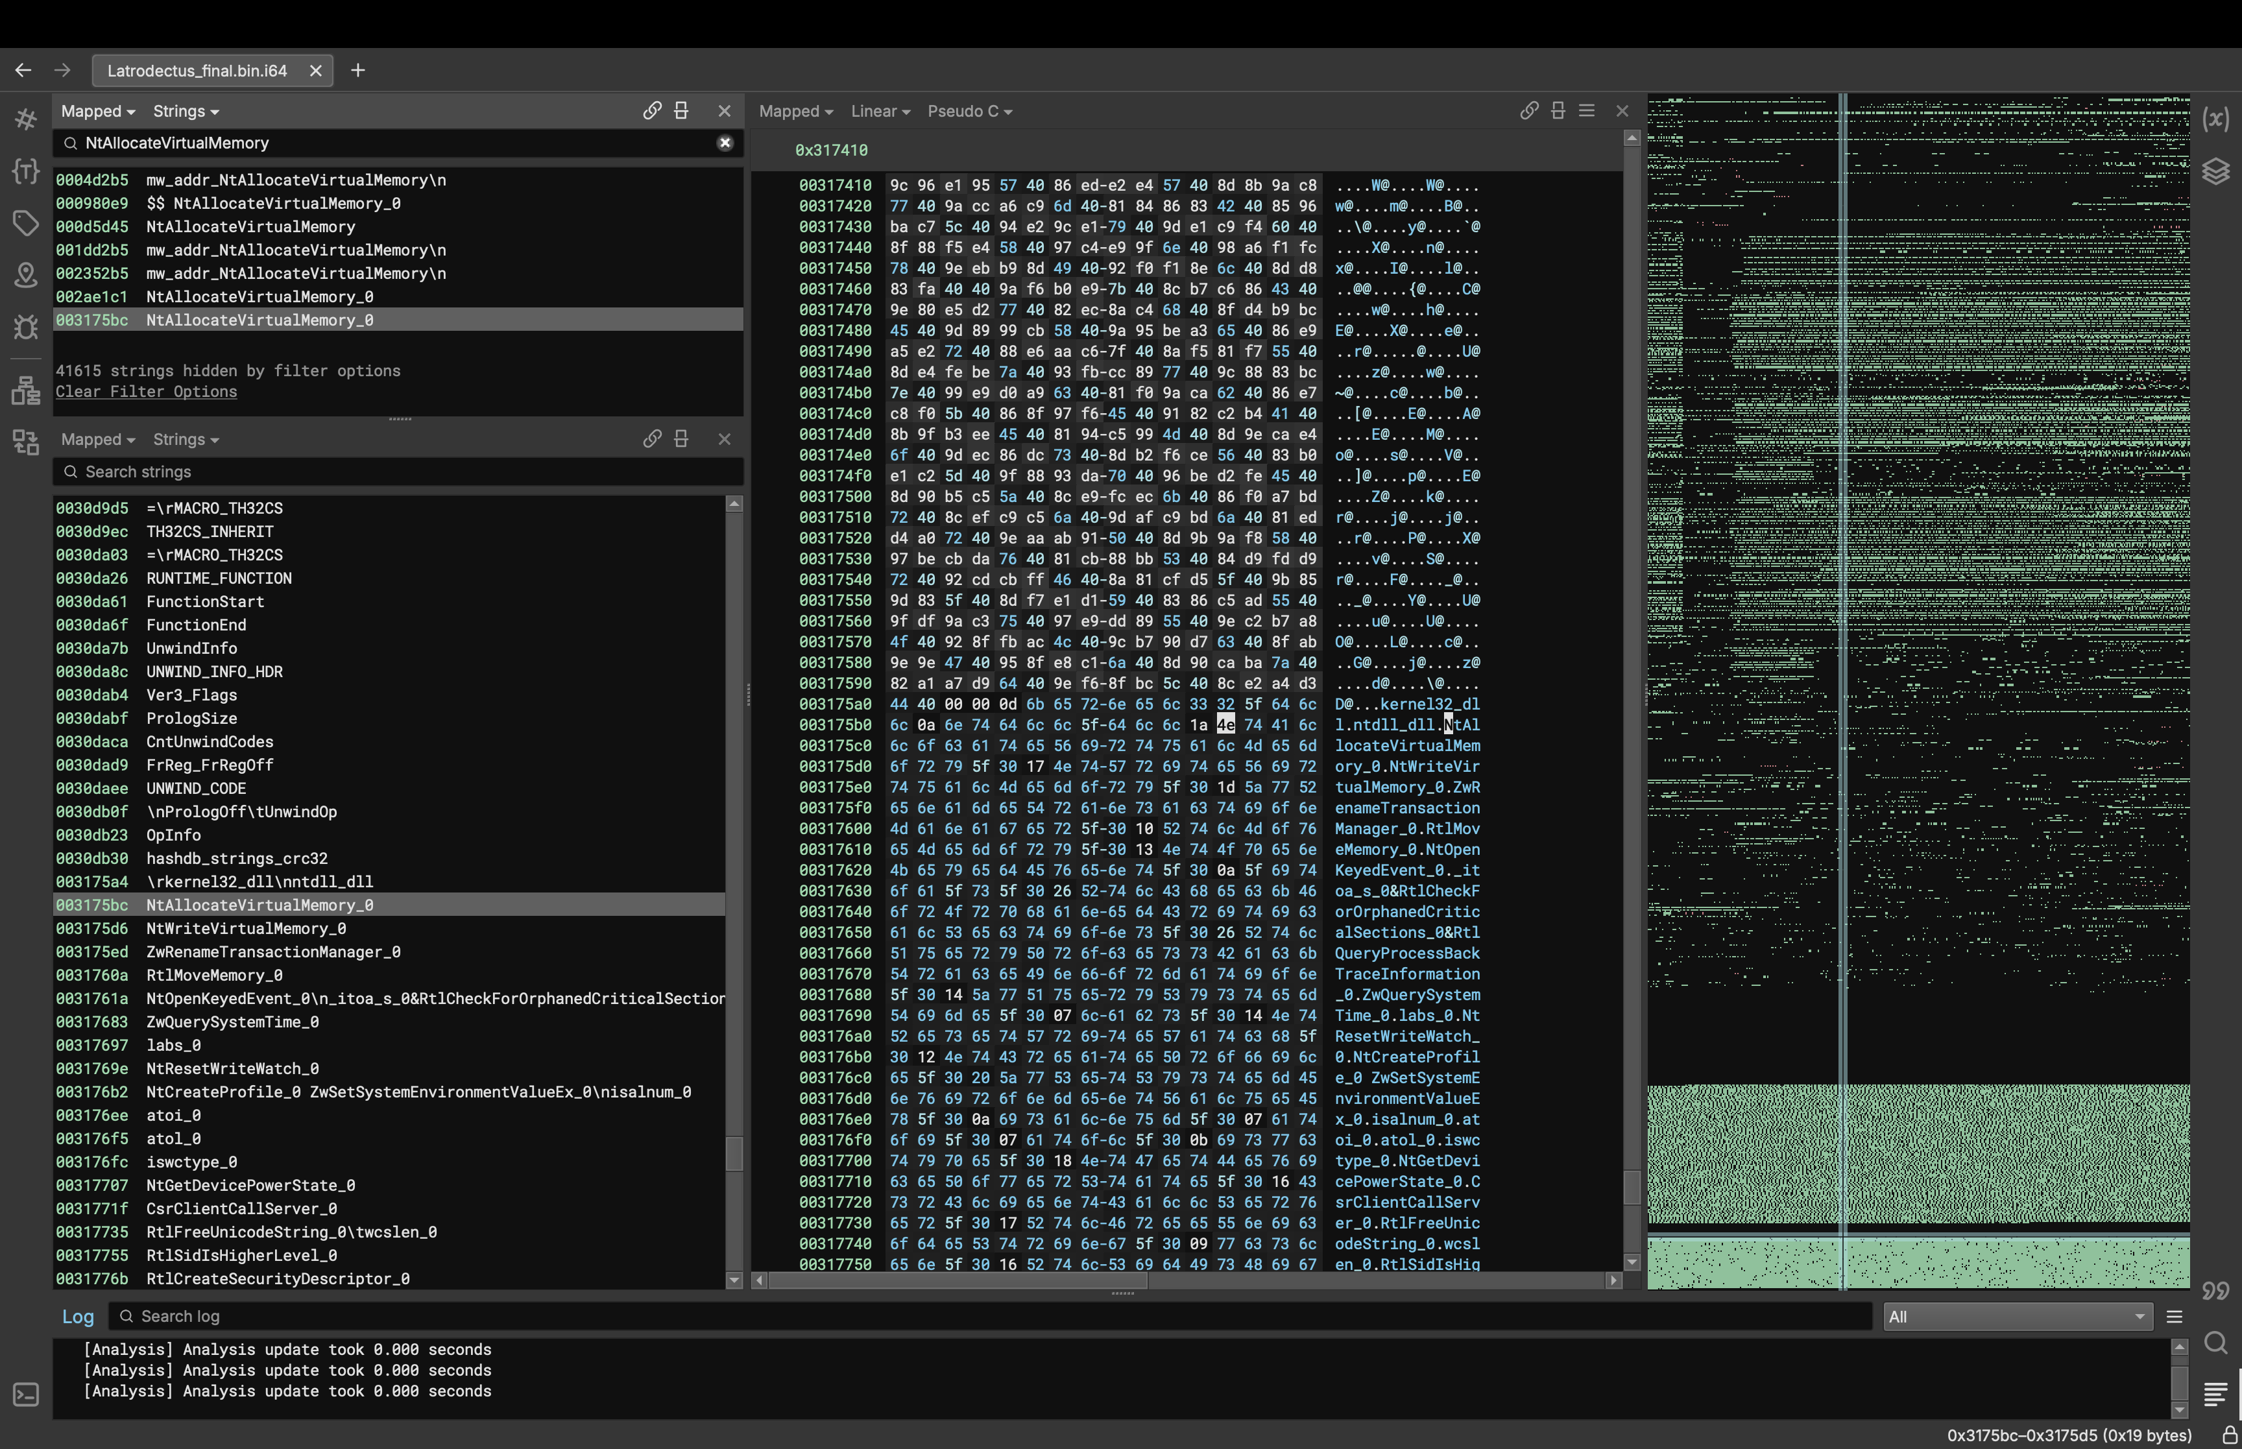The image size is (2242, 1449).
Task: Focus the NtAllocateVirtualMemory search field
Action: pos(398,143)
